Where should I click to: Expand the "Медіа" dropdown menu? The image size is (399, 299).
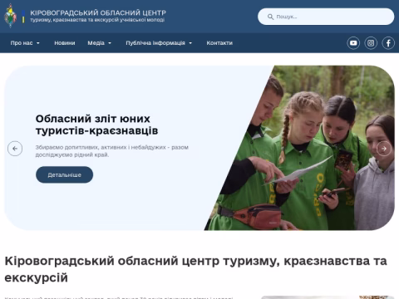click(x=99, y=43)
